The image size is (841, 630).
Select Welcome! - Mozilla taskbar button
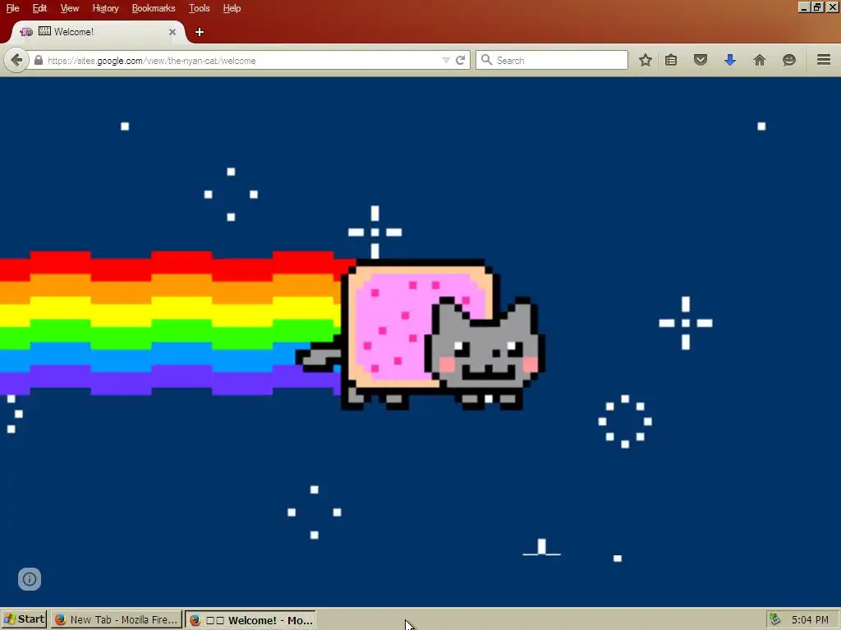[250, 620]
